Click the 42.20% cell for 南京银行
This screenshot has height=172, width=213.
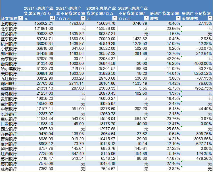(x=165, y=59)
